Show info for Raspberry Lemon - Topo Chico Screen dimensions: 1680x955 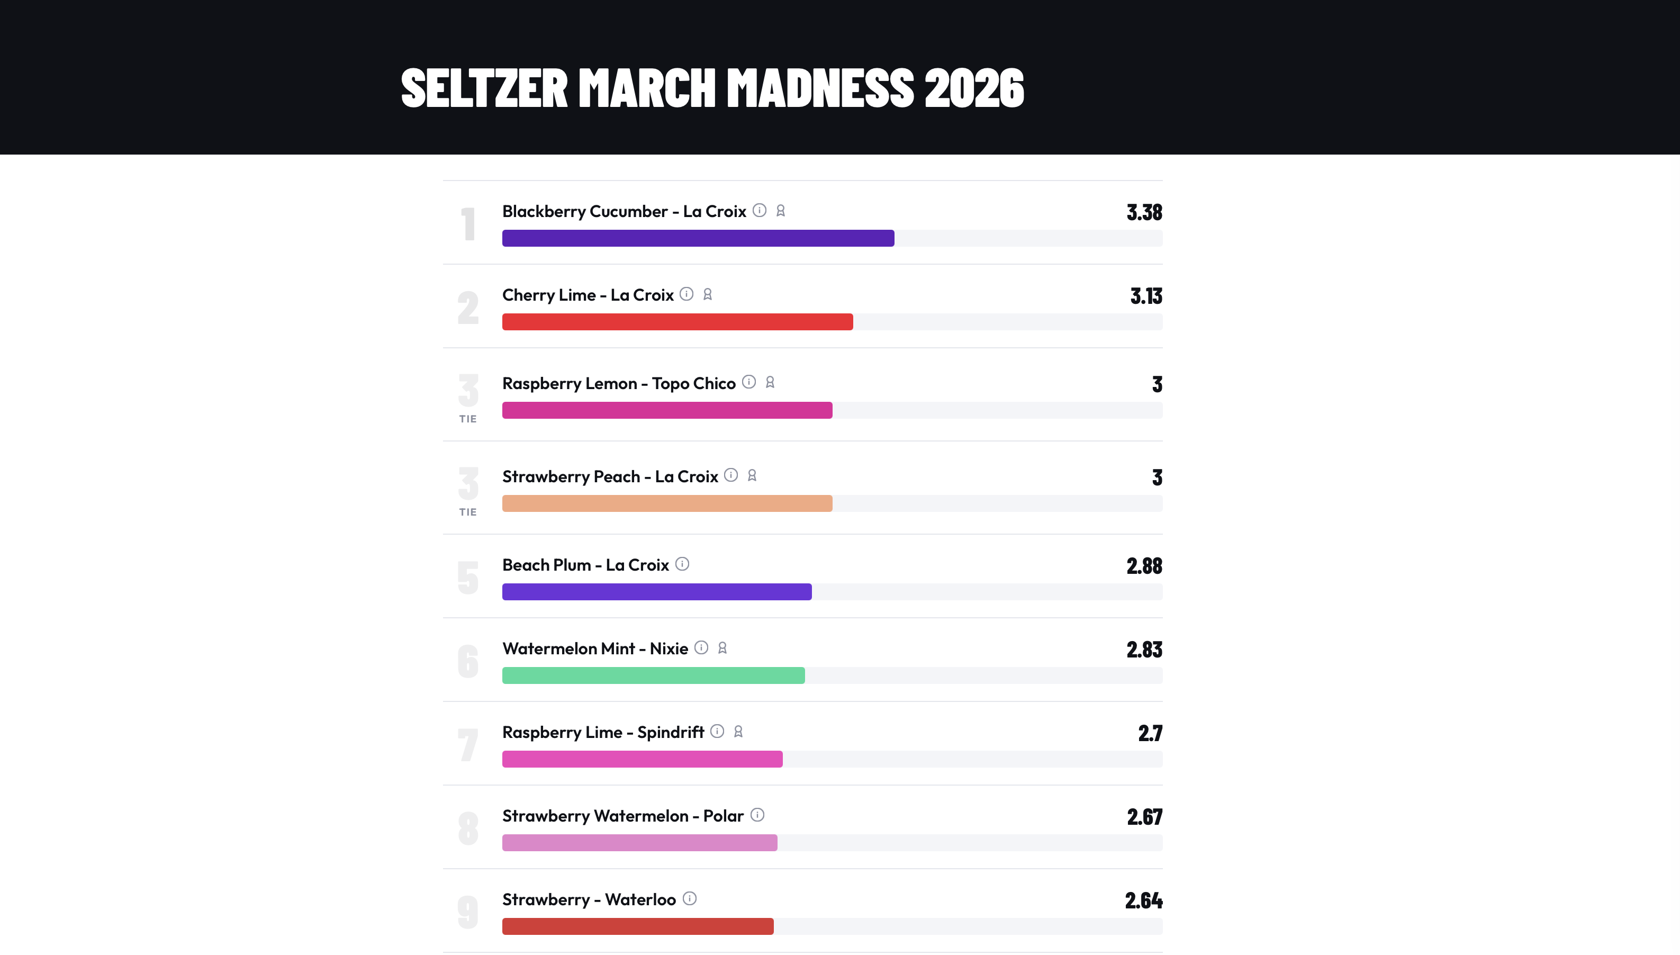pyautogui.click(x=749, y=382)
